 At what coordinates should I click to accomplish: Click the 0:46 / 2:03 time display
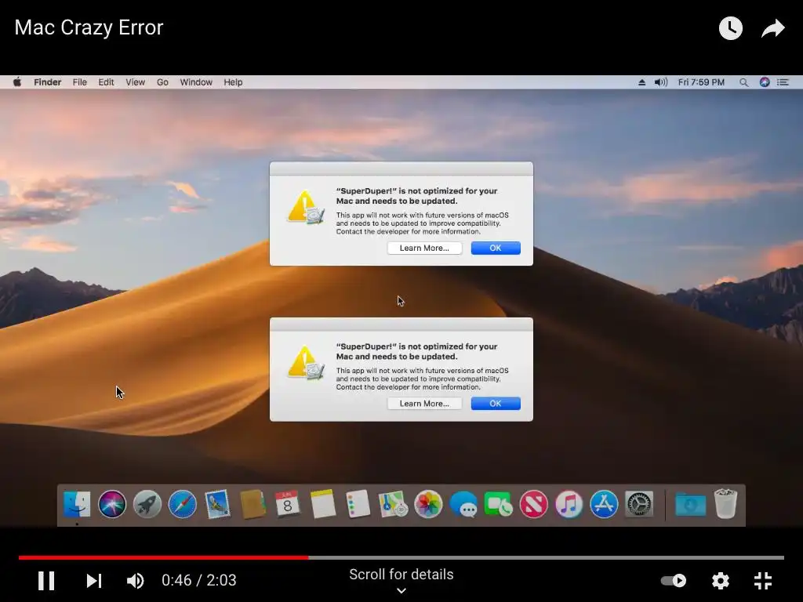pos(198,581)
